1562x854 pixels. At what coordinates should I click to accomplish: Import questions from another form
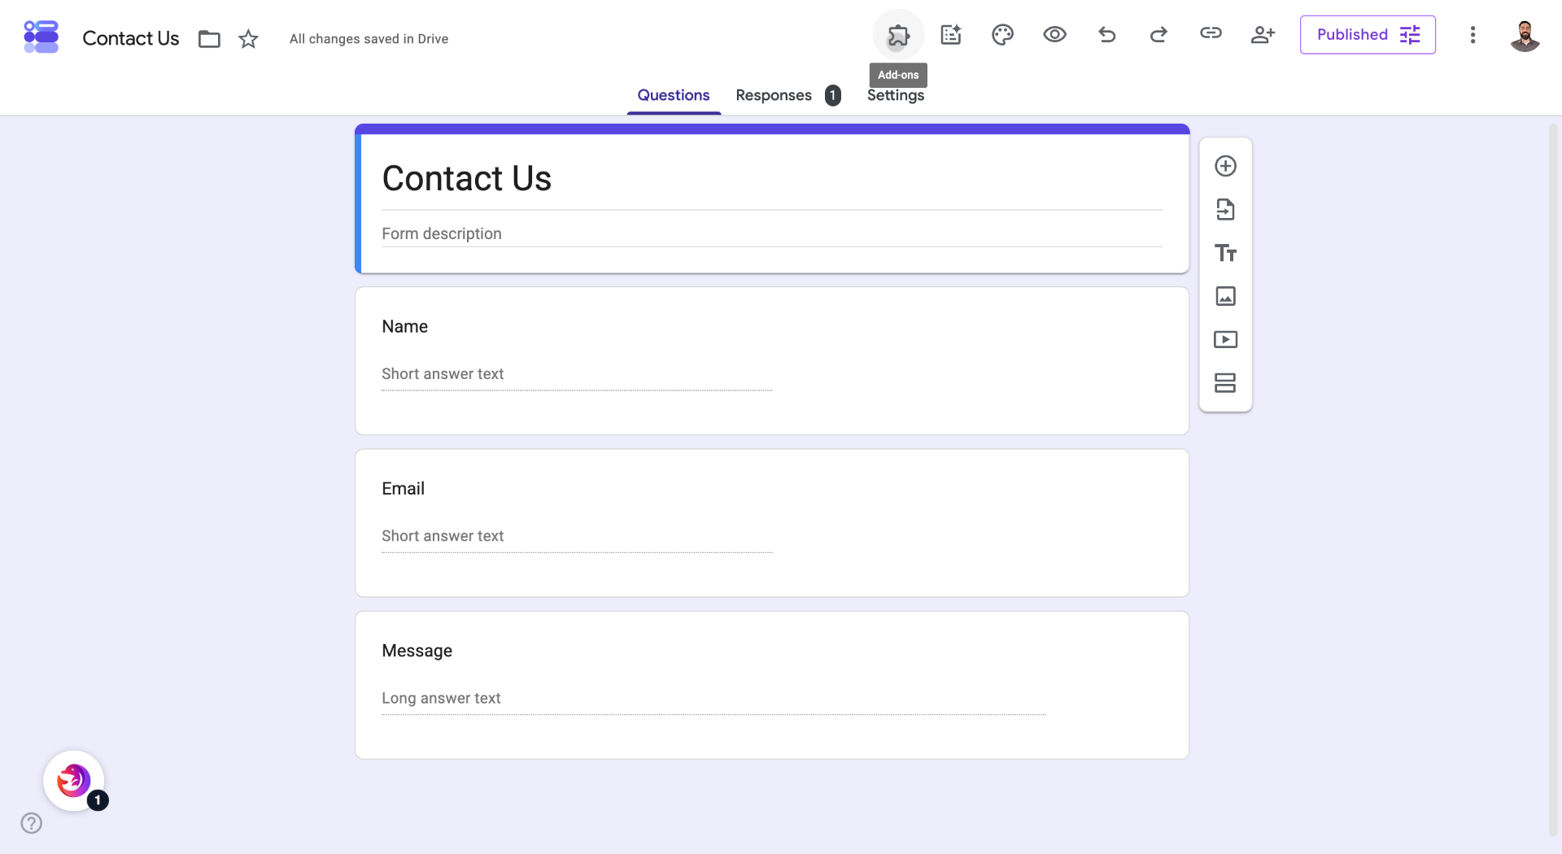1225,210
